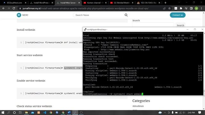The height and width of the screenshot is (115, 205).
Task: Click the browser forward arrow
Action: click(9, 8)
